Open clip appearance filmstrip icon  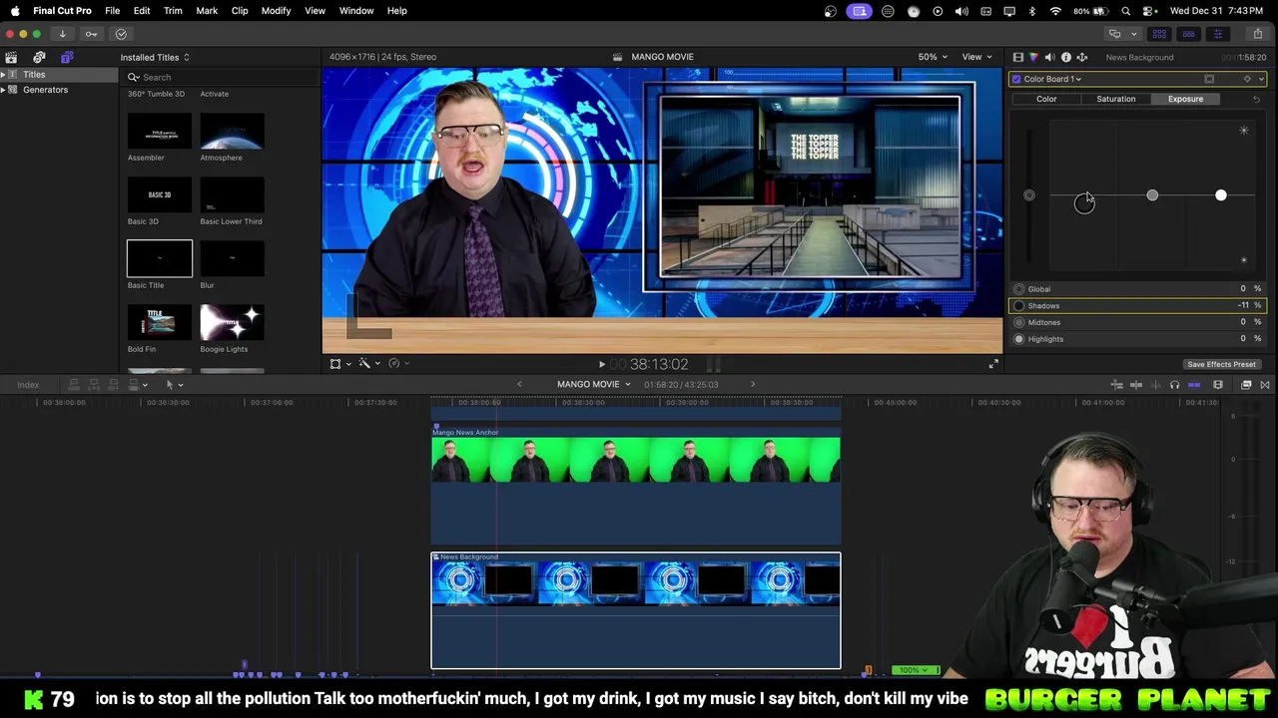pos(1218,384)
